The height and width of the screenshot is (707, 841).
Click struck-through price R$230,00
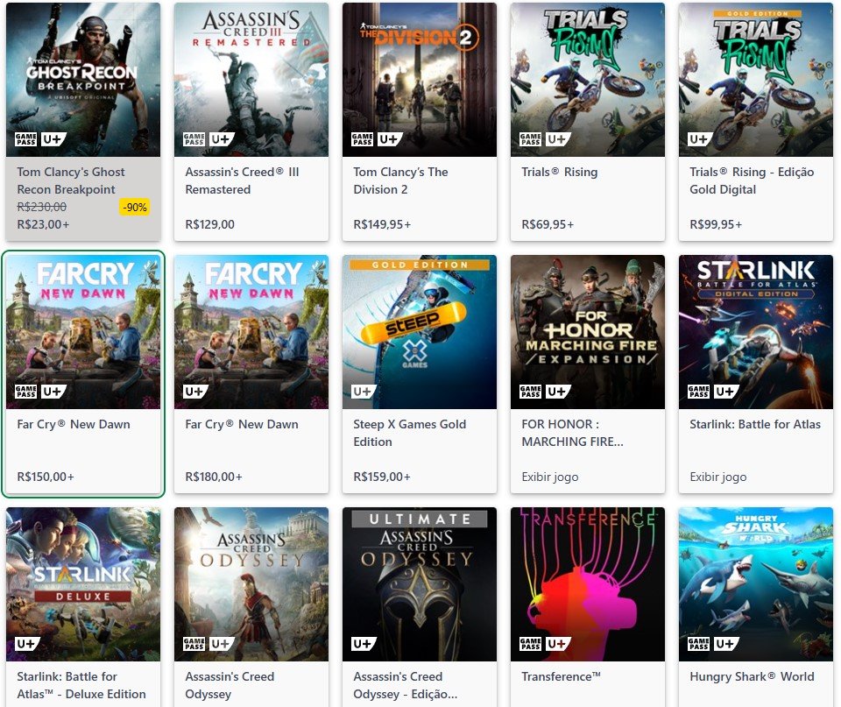(x=42, y=207)
